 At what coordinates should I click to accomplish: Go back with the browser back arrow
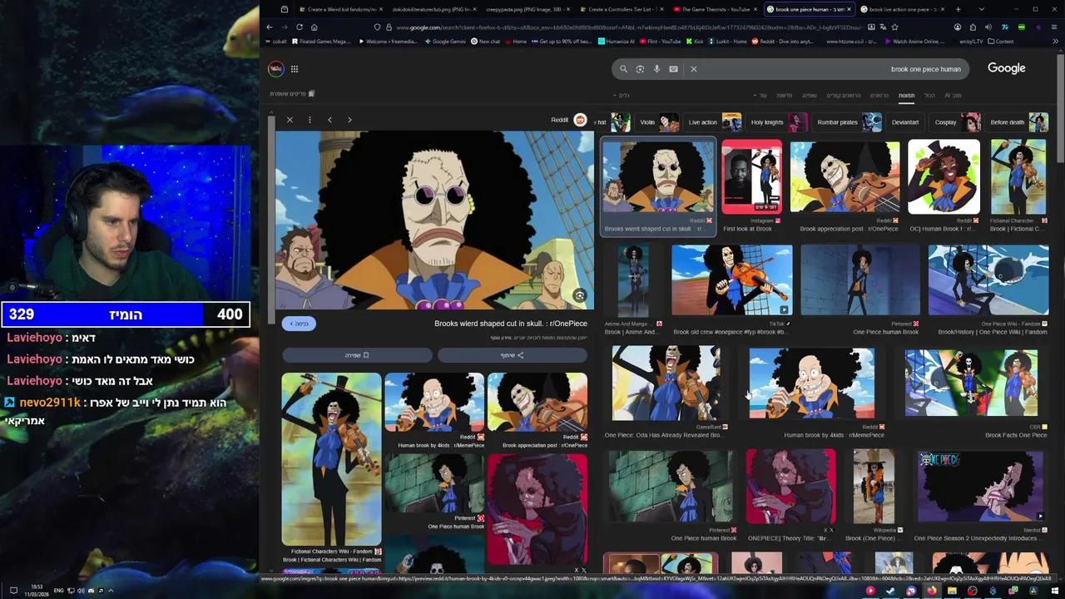point(270,27)
